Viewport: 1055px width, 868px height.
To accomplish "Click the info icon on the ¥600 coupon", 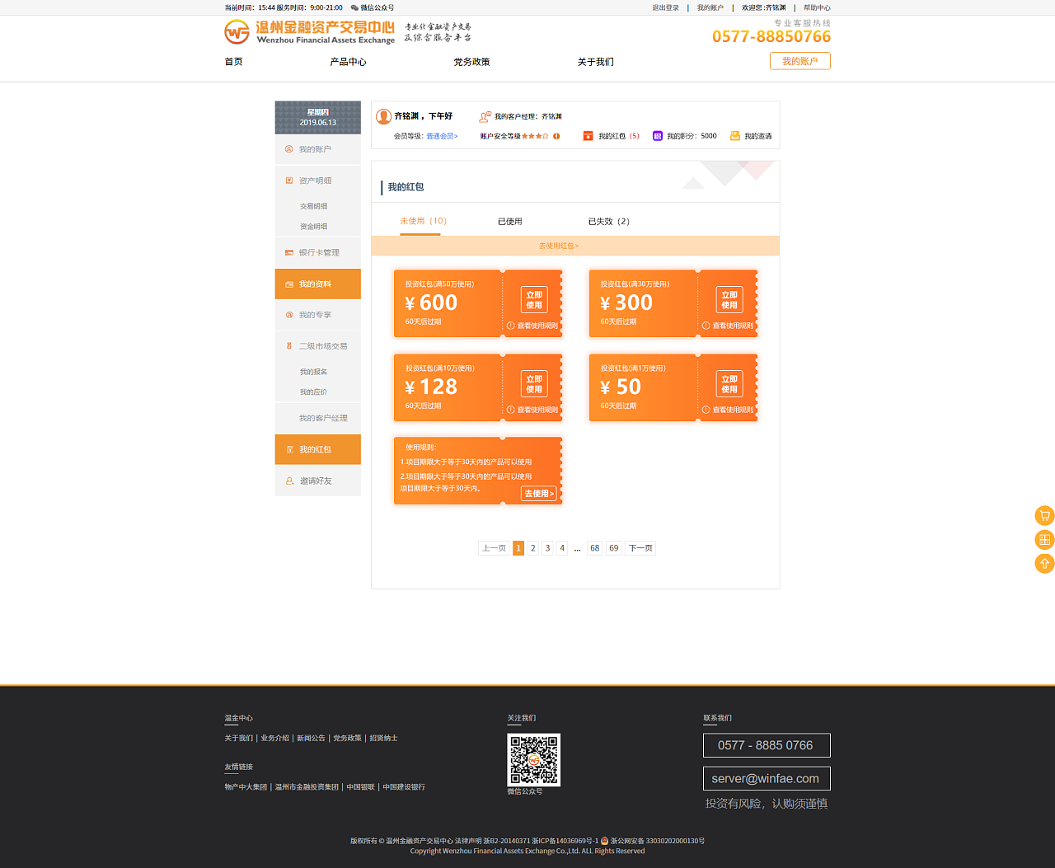I will click(x=510, y=326).
